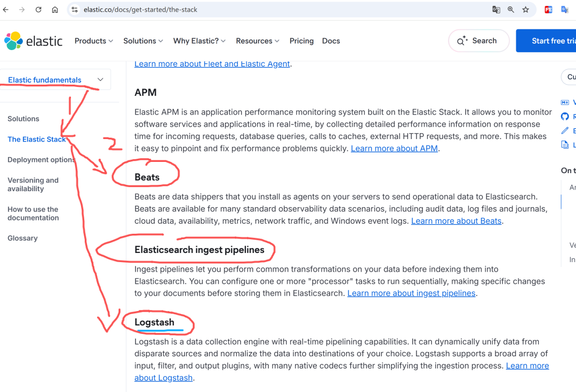
Task: Select Solutions in the left sidebar
Action: (x=23, y=119)
